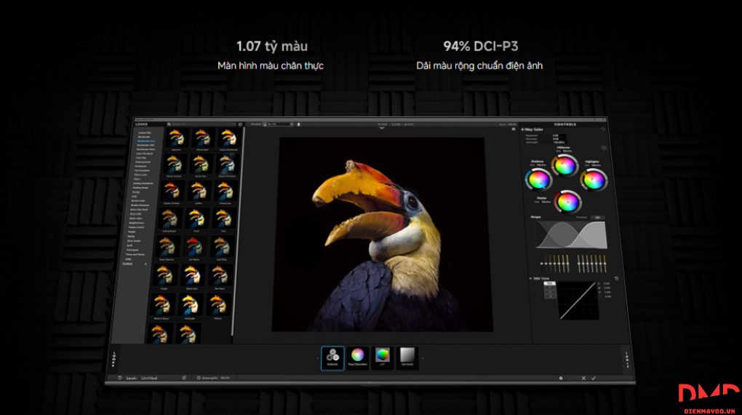742x415 pixels.
Task: Click the Ranges curve graph
Action: tap(571, 234)
